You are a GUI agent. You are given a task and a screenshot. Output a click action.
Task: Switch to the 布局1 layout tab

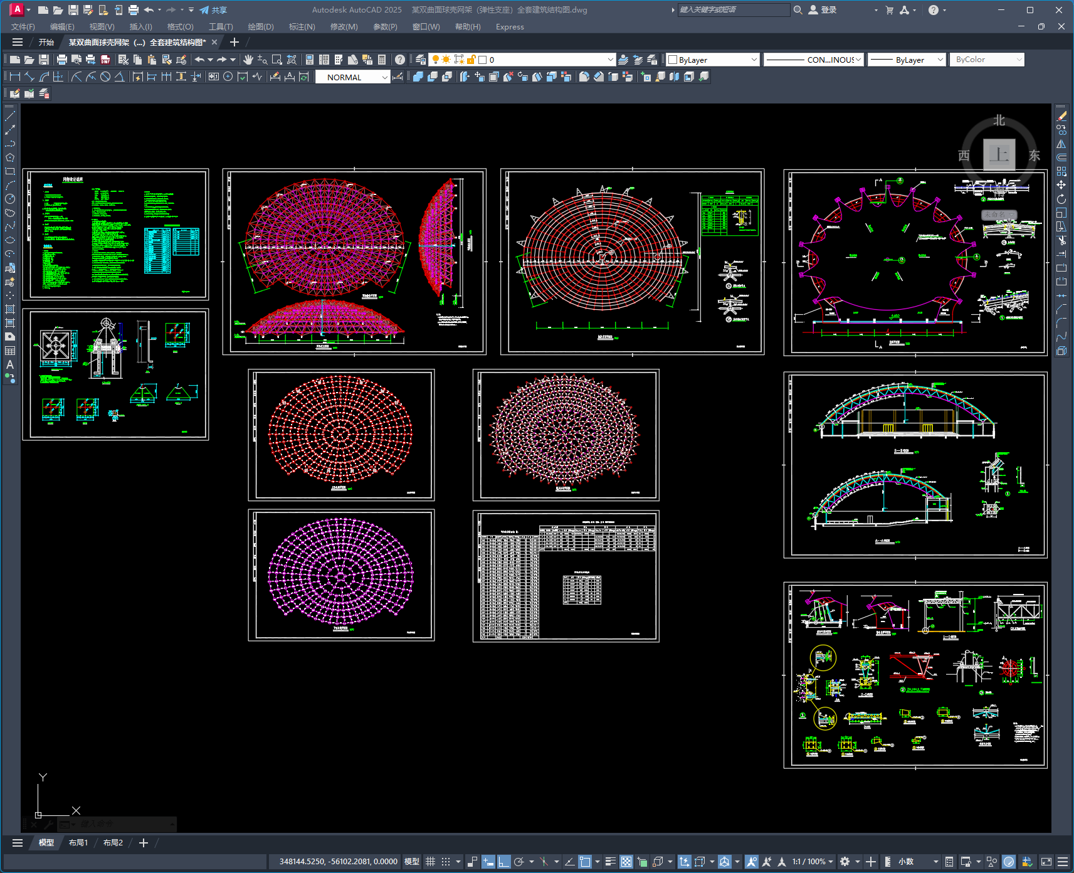78,843
